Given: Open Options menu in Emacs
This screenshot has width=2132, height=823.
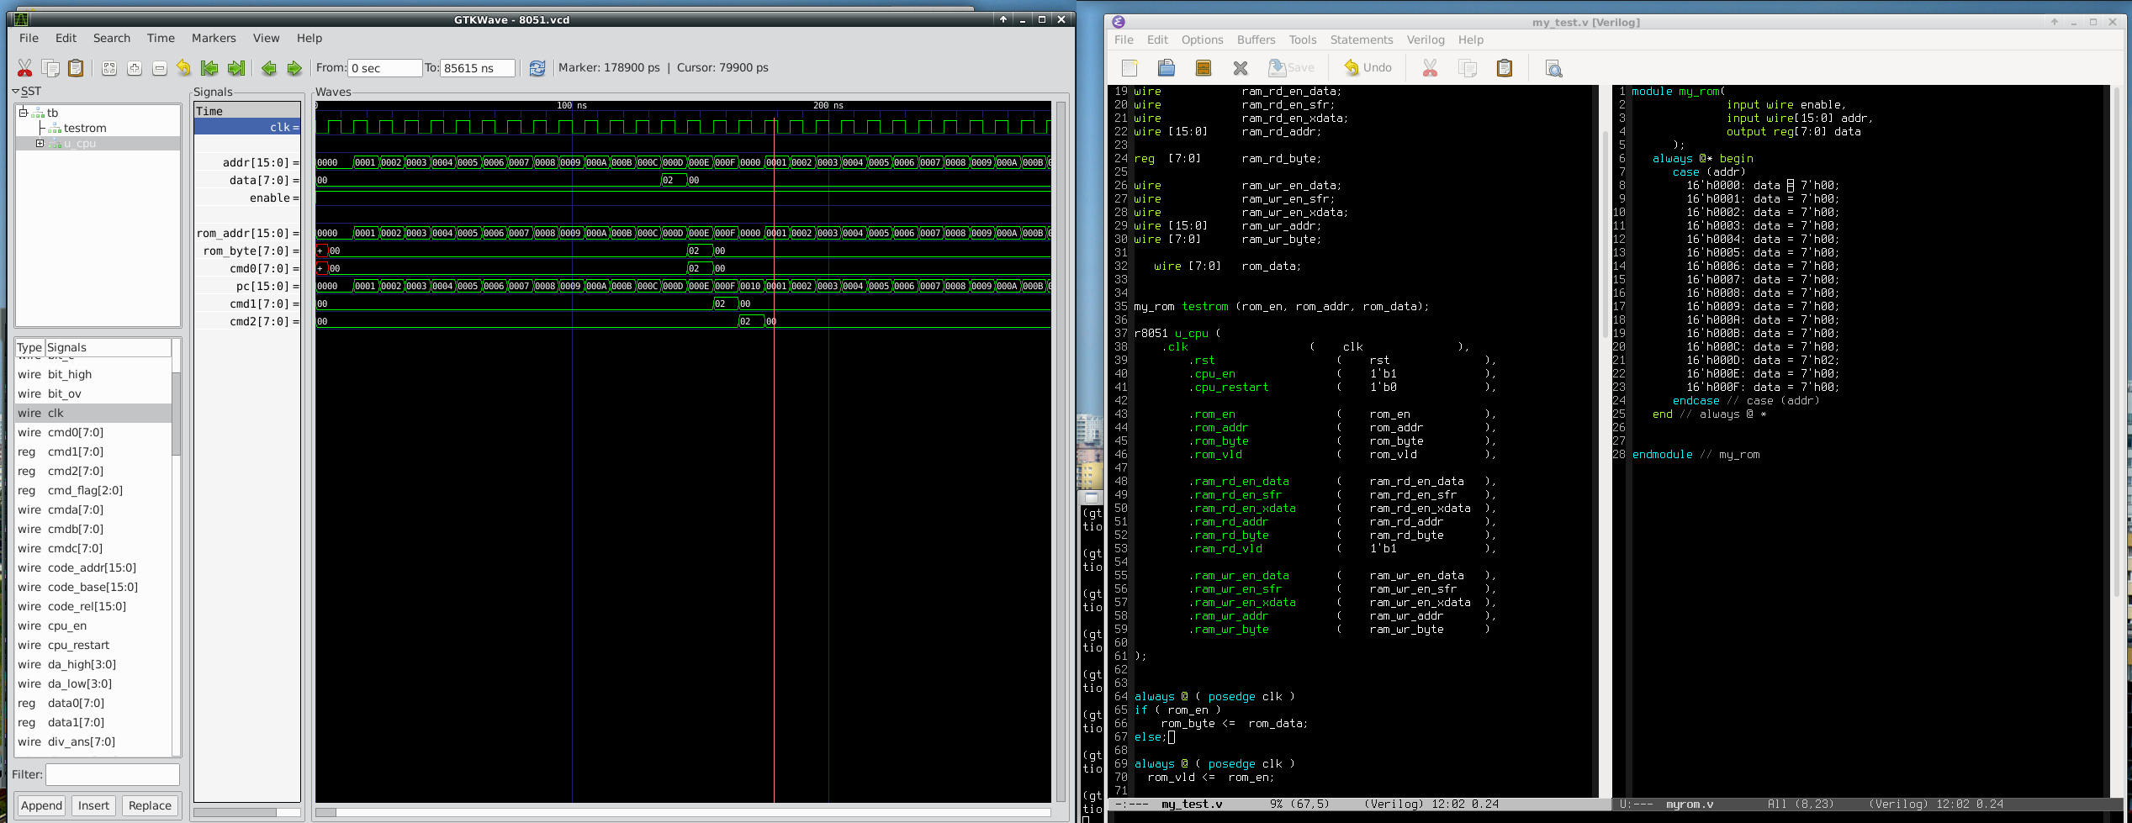Looking at the screenshot, I should tap(1202, 40).
